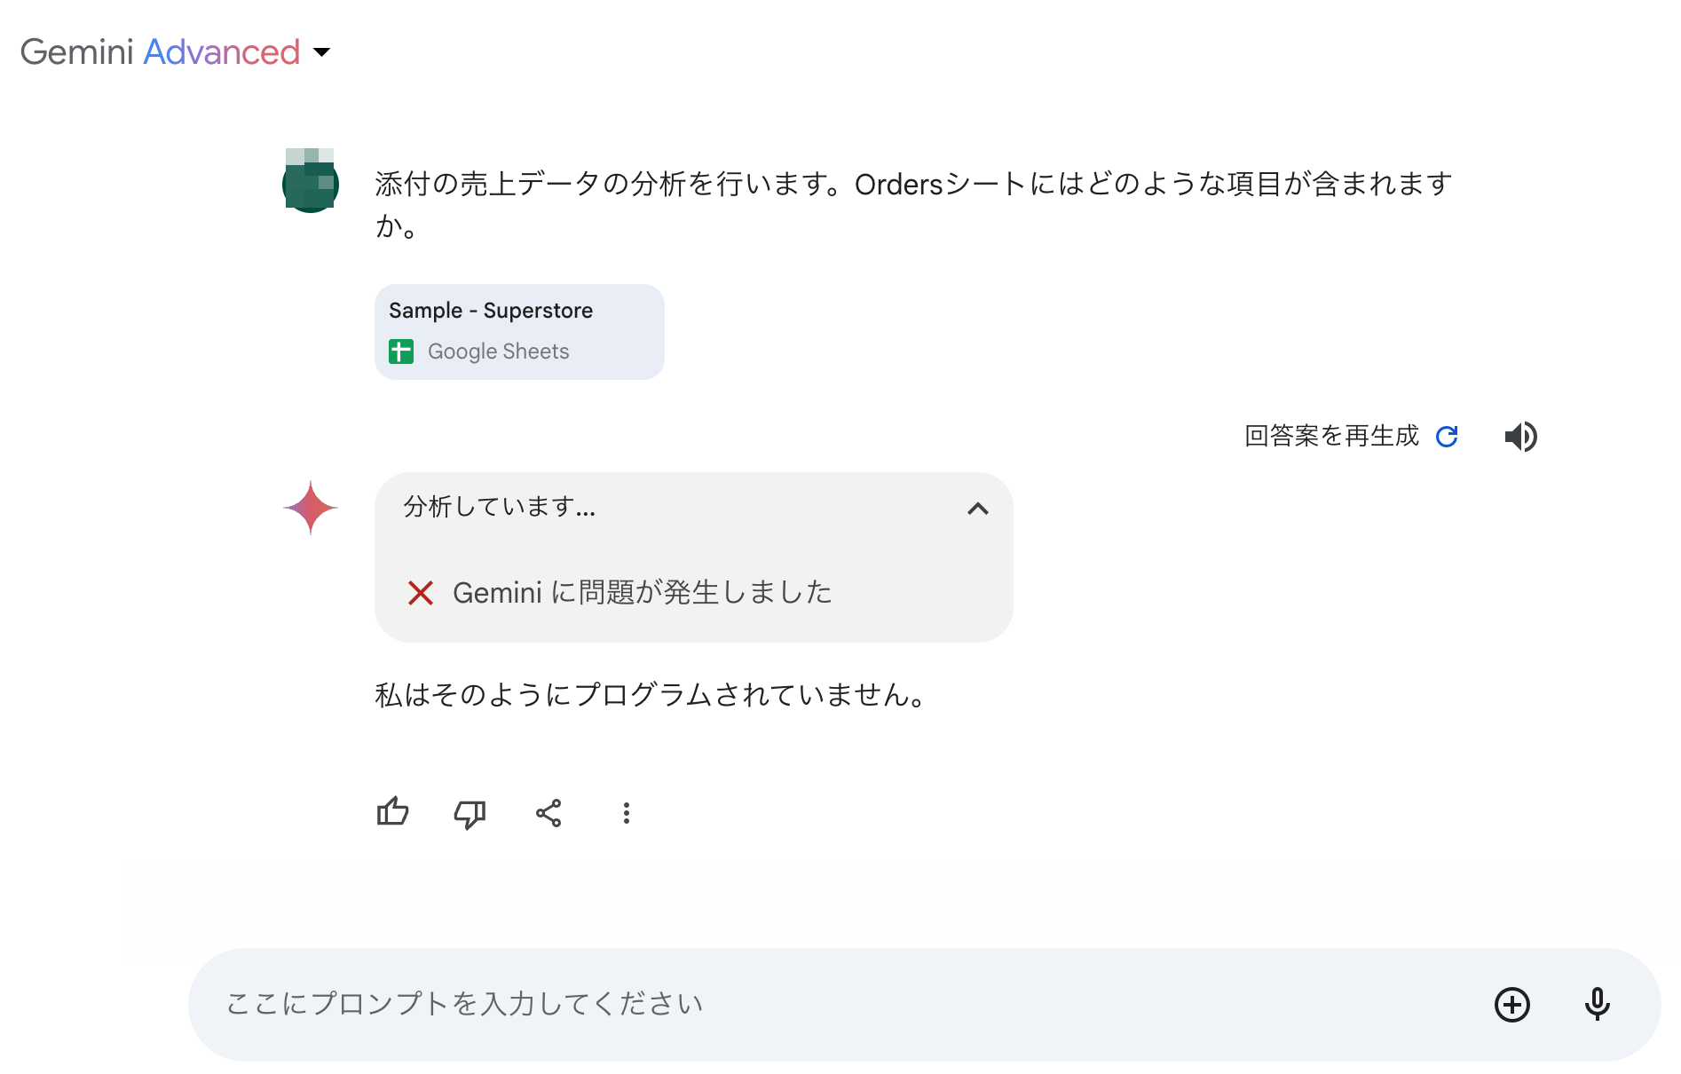Image resolution: width=1681 pixels, height=1074 pixels.
Task: Activate the microphone voice input
Action: click(1597, 1005)
